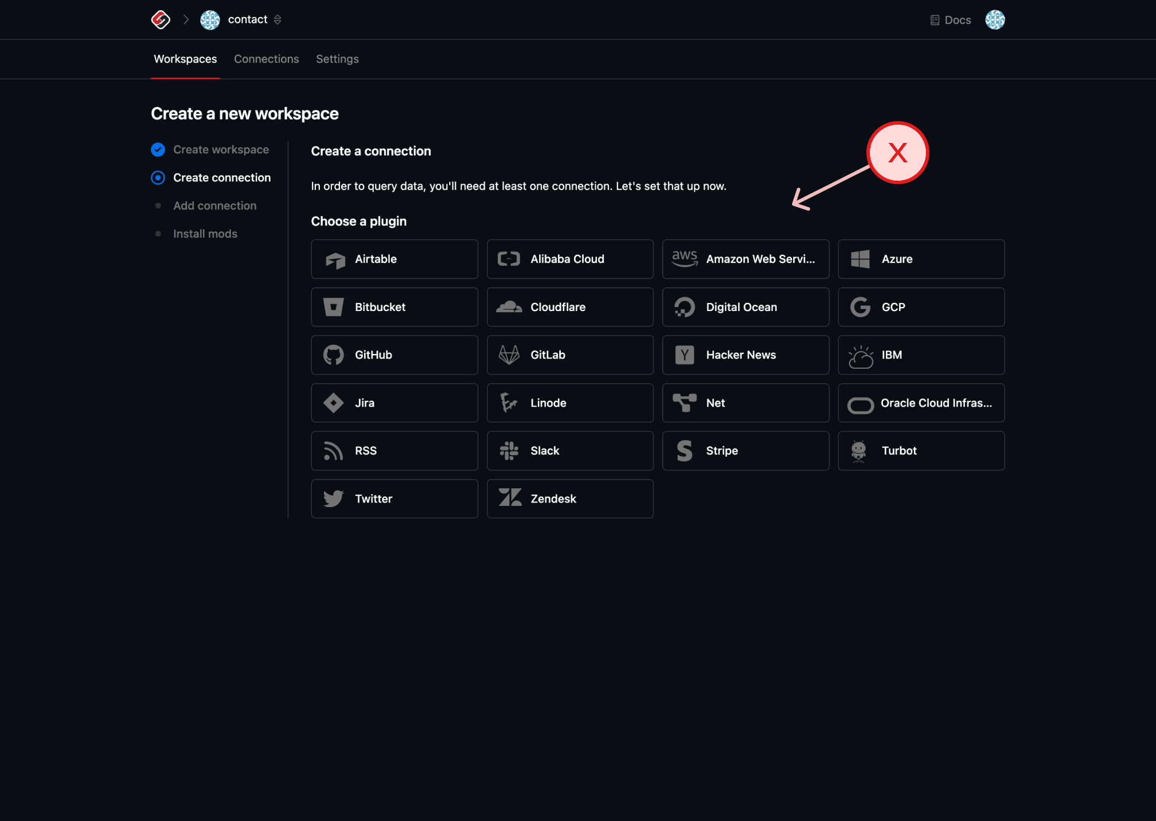Screen dimensions: 1156x821
Task: Click the Turbot mascot icon
Action: pyautogui.click(x=858, y=451)
